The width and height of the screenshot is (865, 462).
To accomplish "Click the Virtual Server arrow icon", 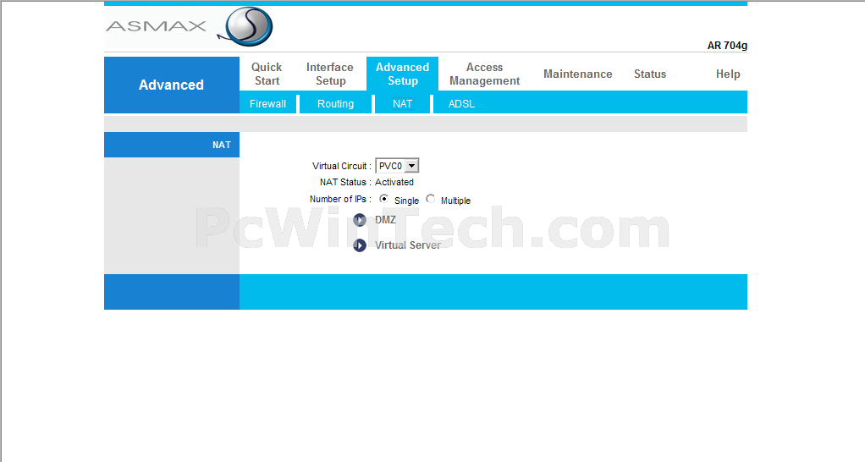I will click(360, 245).
